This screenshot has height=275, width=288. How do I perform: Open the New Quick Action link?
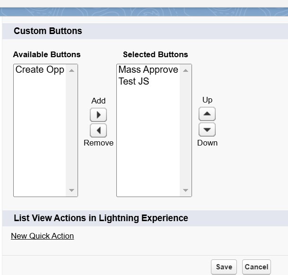point(43,236)
